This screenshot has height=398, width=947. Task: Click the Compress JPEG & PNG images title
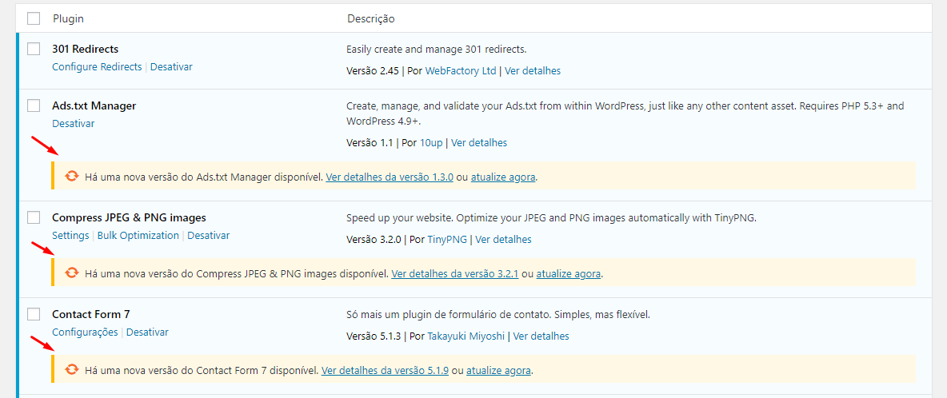tap(130, 217)
